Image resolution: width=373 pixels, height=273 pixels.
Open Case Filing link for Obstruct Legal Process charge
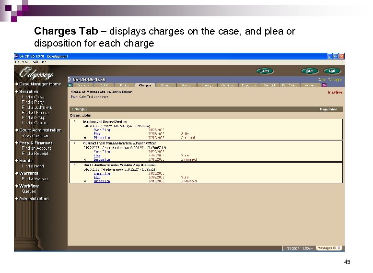point(102,152)
